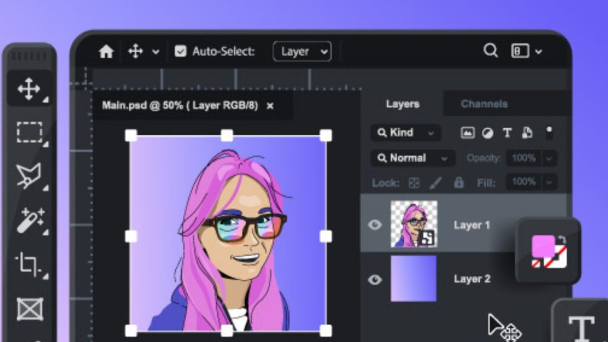Image resolution: width=608 pixels, height=342 pixels.
Task: Click the bottom-right transform handle
Action: 326,331
